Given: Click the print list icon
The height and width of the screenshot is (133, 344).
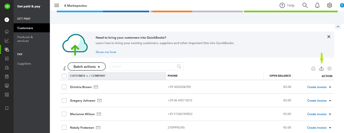Looking at the screenshot, I should [313, 69].
